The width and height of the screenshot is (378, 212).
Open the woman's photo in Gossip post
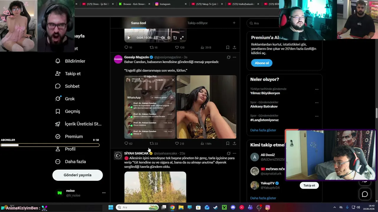coord(206,107)
